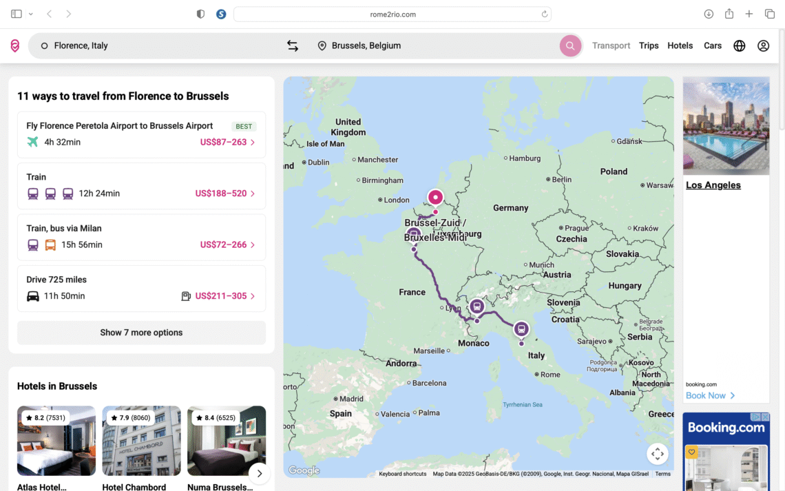
Task: Open Numa Brussels hotel thumbnail
Action: tap(227, 441)
